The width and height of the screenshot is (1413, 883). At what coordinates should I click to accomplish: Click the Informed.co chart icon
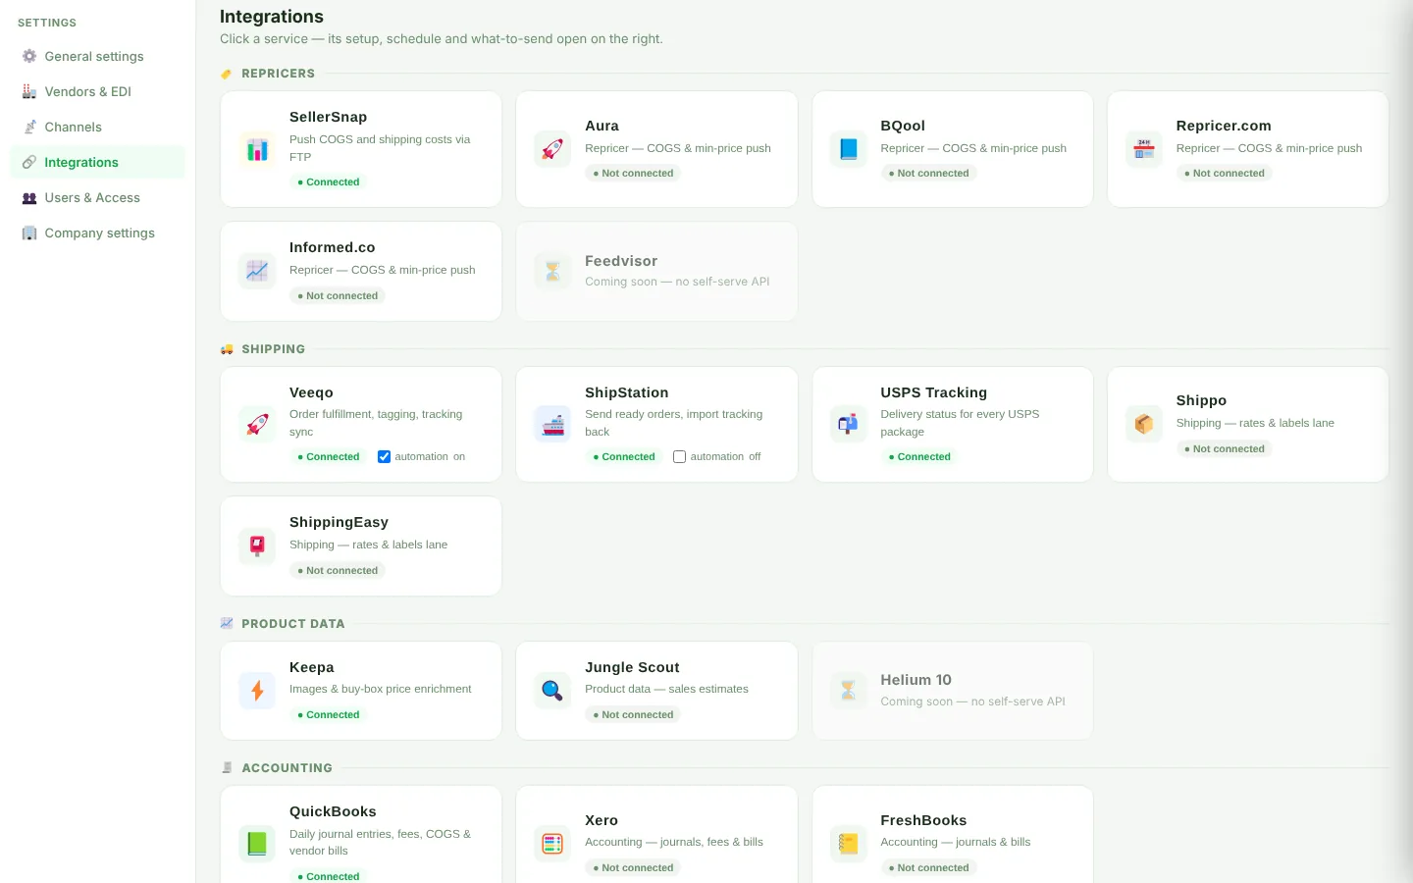pyautogui.click(x=257, y=271)
